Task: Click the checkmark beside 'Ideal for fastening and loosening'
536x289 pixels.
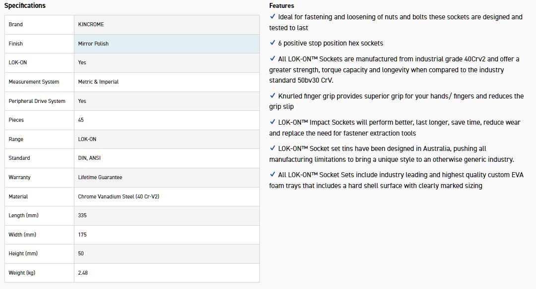Action: point(272,17)
